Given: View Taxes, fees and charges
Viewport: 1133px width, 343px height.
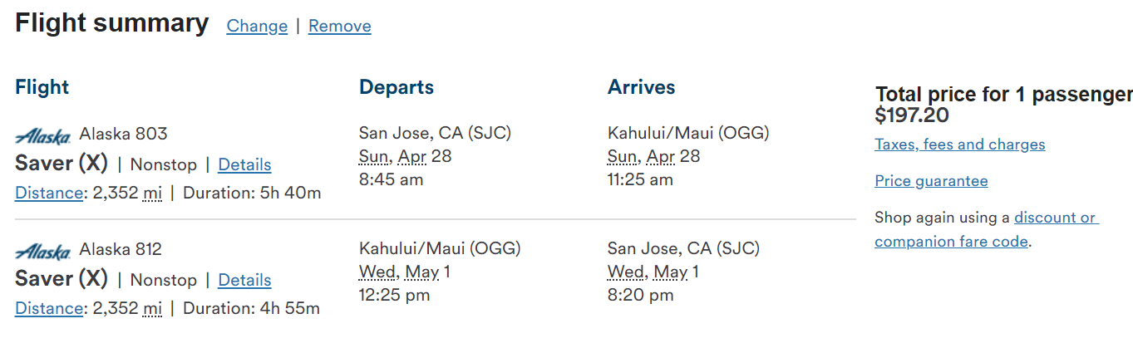Looking at the screenshot, I should coord(959,145).
